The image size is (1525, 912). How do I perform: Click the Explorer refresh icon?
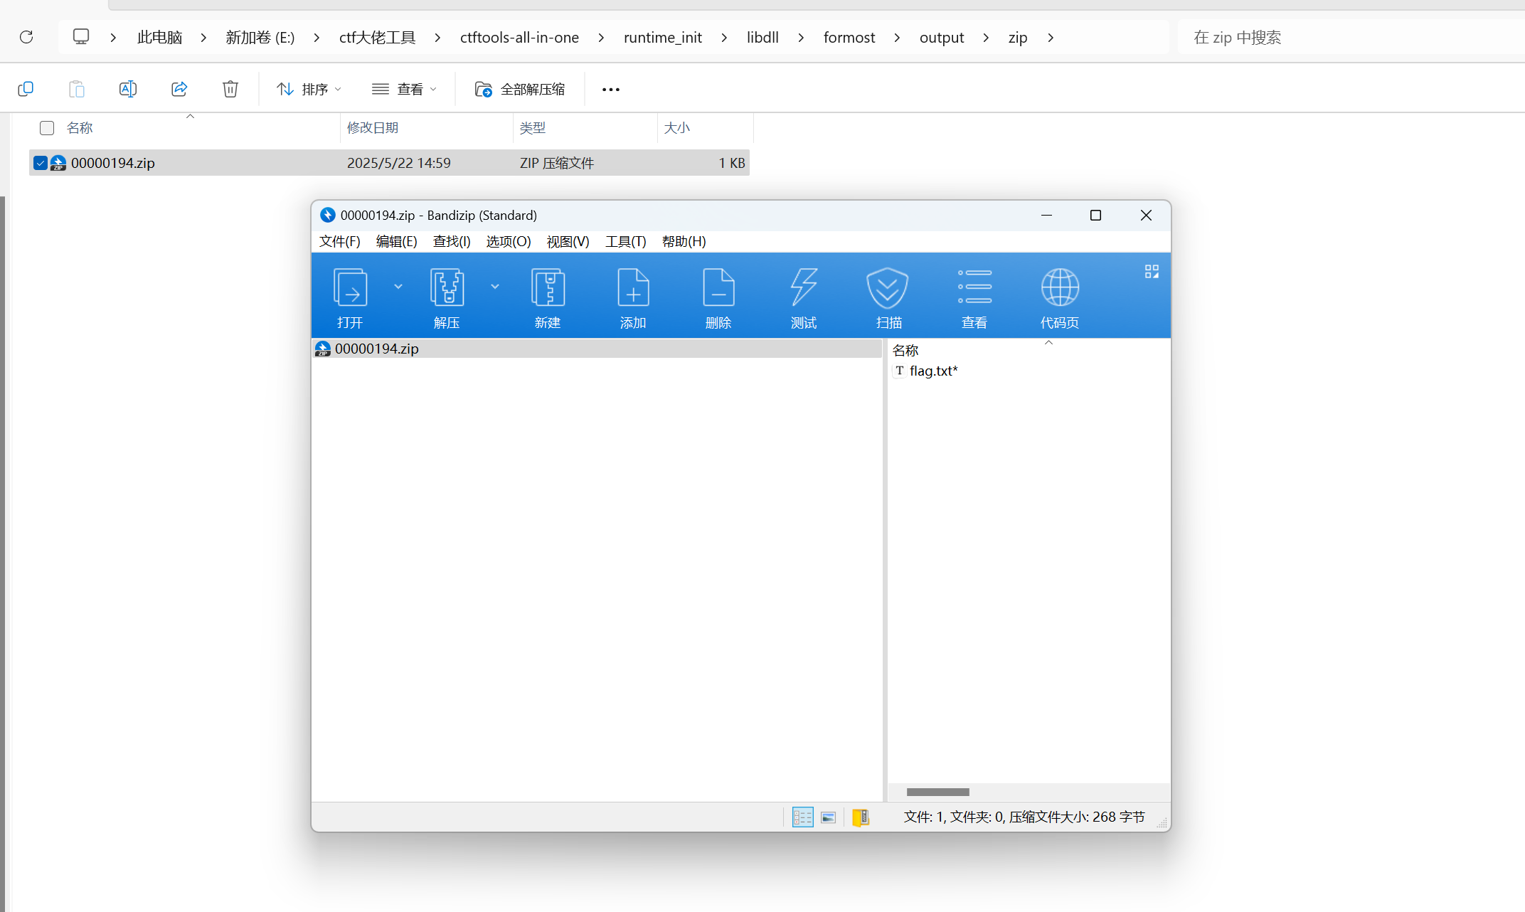[x=26, y=37]
